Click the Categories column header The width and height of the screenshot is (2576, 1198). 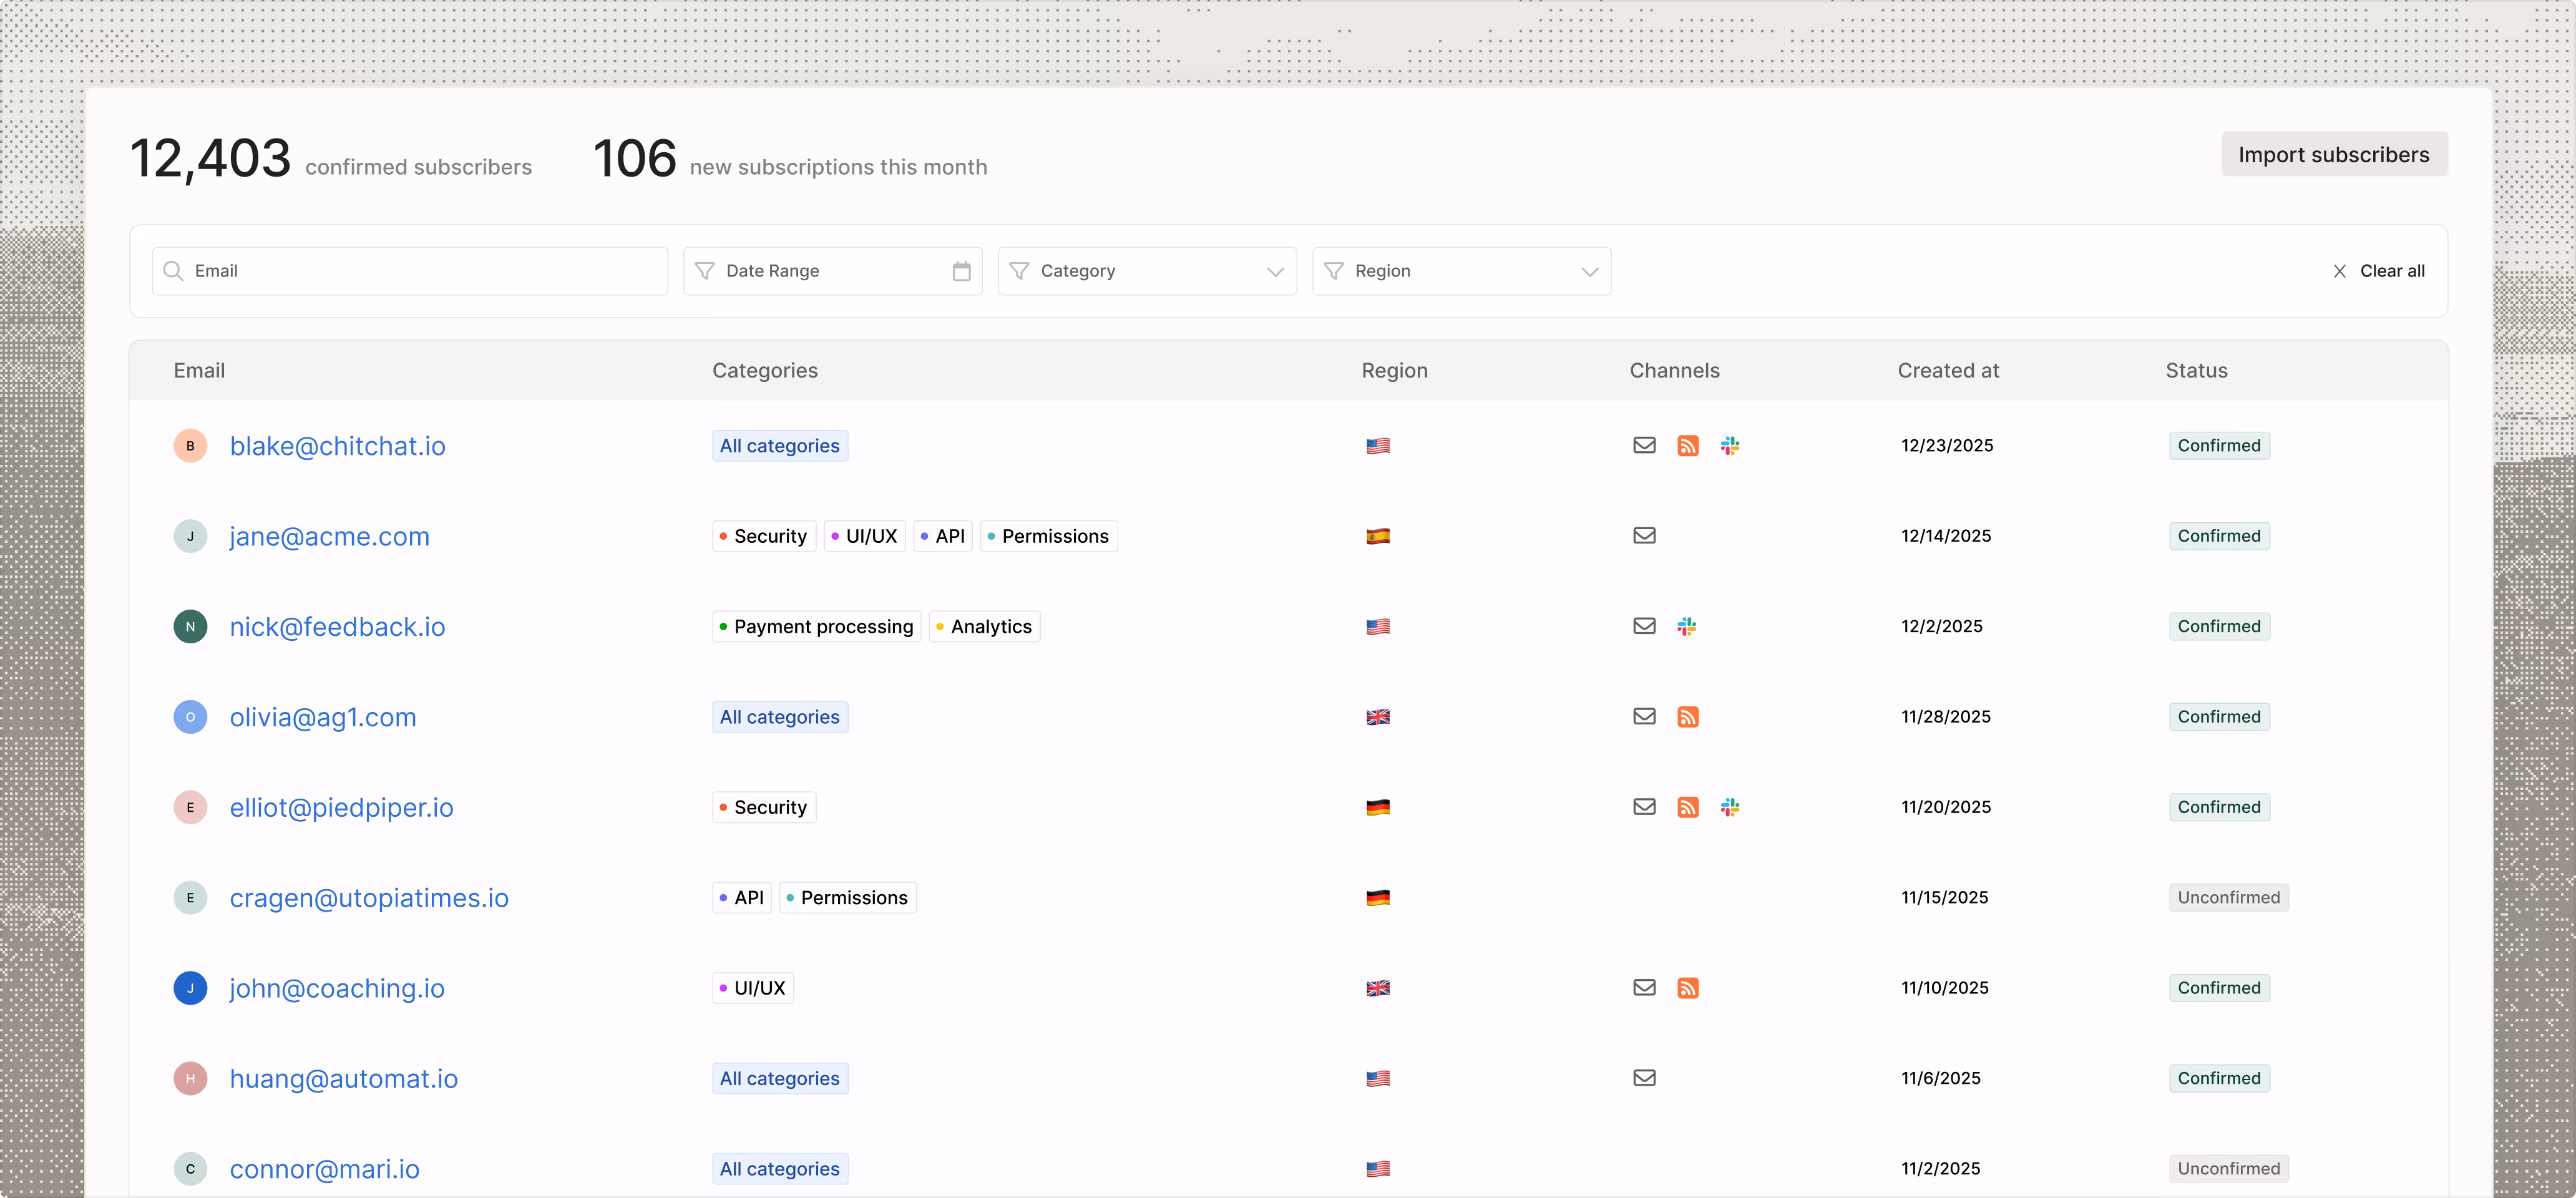(765, 370)
